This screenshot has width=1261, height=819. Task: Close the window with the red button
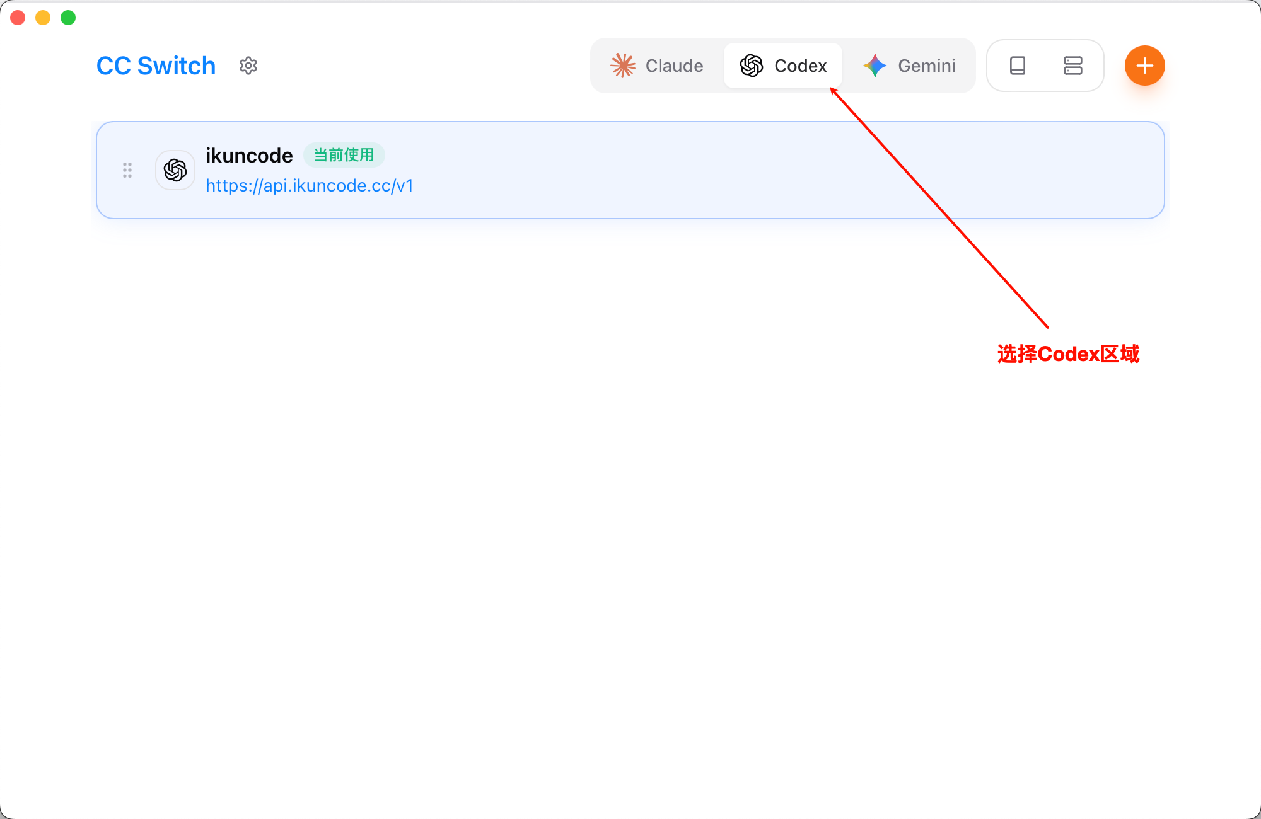[18, 18]
